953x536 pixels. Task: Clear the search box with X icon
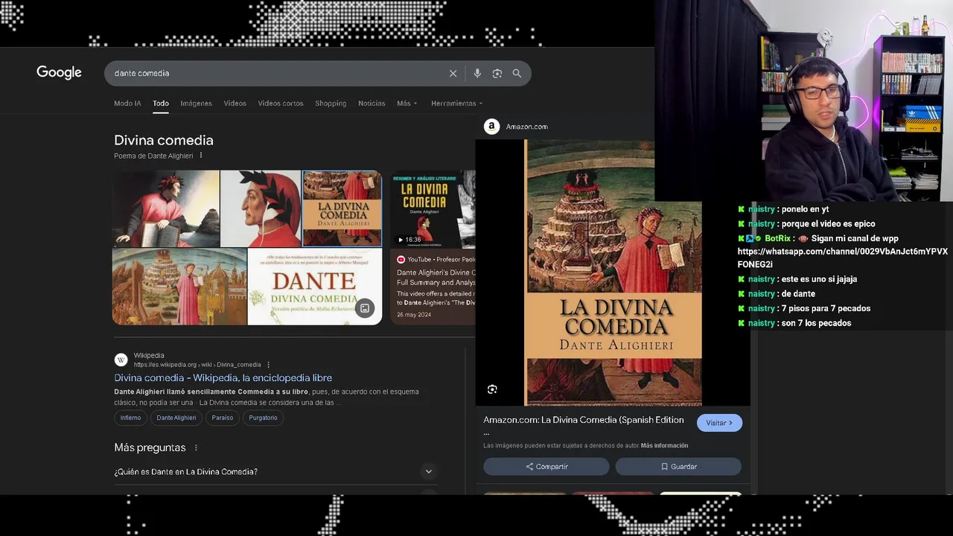click(x=453, y=73)
